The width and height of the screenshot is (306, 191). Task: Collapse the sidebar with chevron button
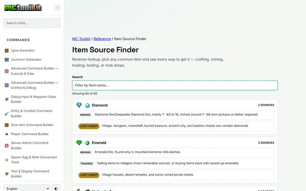click(57, 8)
